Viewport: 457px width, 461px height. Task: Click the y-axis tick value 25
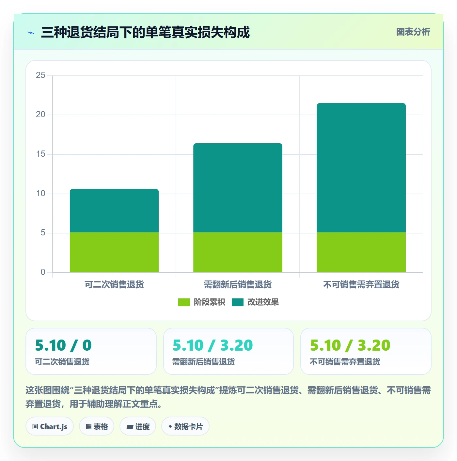point(41,75)
